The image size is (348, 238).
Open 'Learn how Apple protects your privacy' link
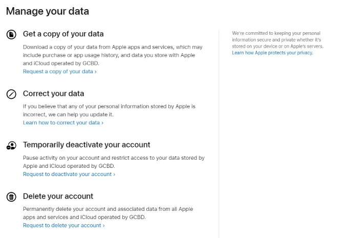[272, 53]
